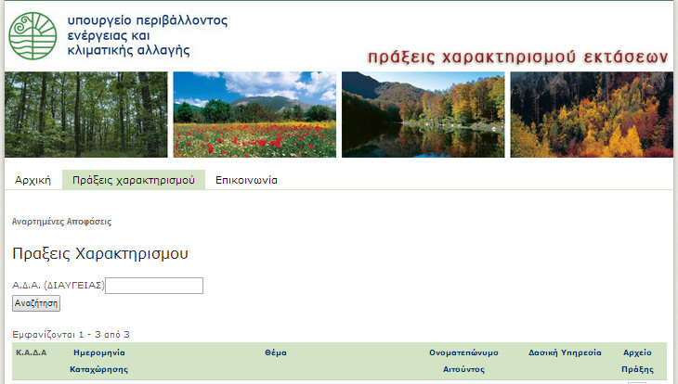
Task: Switch to the Επικοινωνία tab
Action: coord(246,180)
